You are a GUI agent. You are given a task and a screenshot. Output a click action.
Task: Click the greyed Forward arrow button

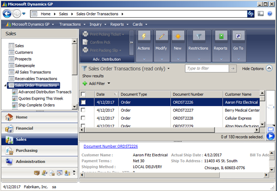tap(17, 14)
